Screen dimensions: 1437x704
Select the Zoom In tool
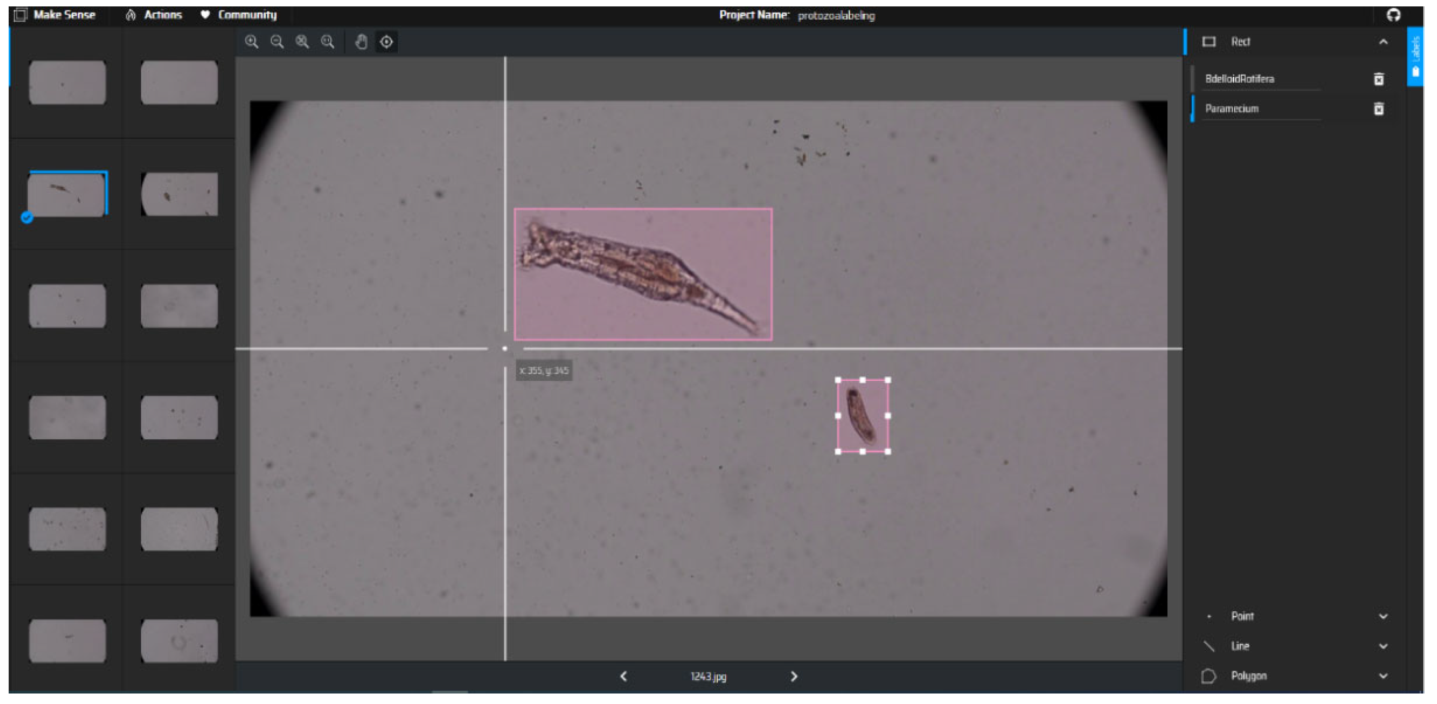pyautogui.click(x=252, y=42)
